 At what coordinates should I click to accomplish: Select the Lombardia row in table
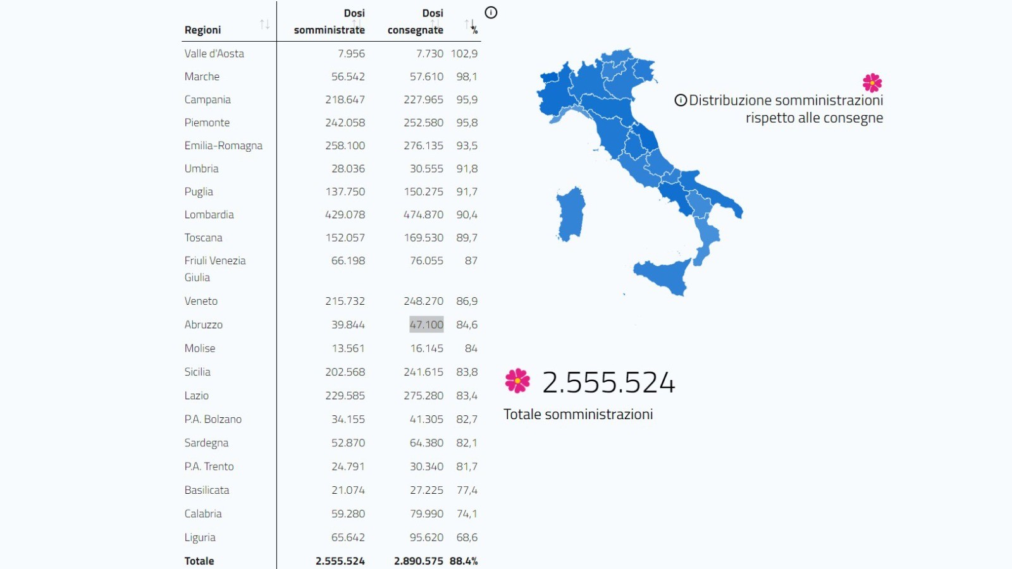pos(331,214)
